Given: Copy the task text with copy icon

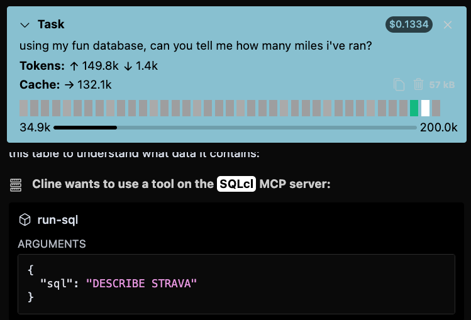Looking at the screenshot, I should coord(399,84).
